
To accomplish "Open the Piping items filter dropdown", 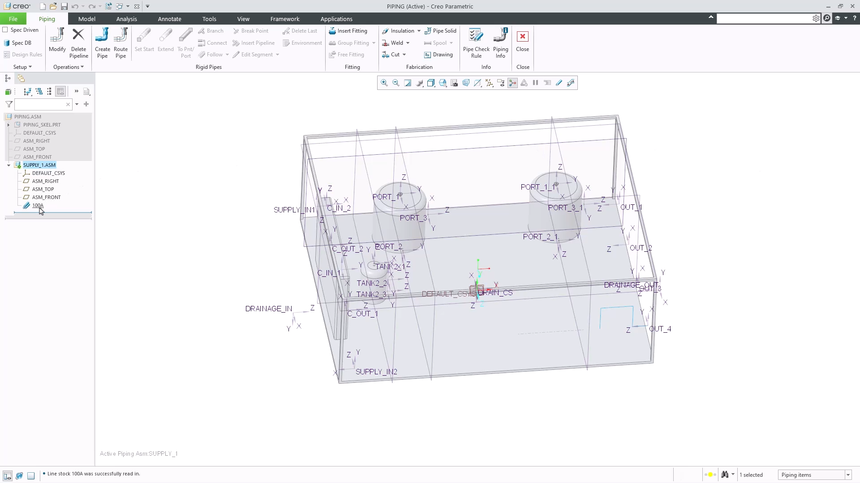I will click(x=848, y=475).
